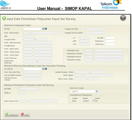Click the Meter Awal field
Screen dimensions: 132x120
[x=81, y=79]
